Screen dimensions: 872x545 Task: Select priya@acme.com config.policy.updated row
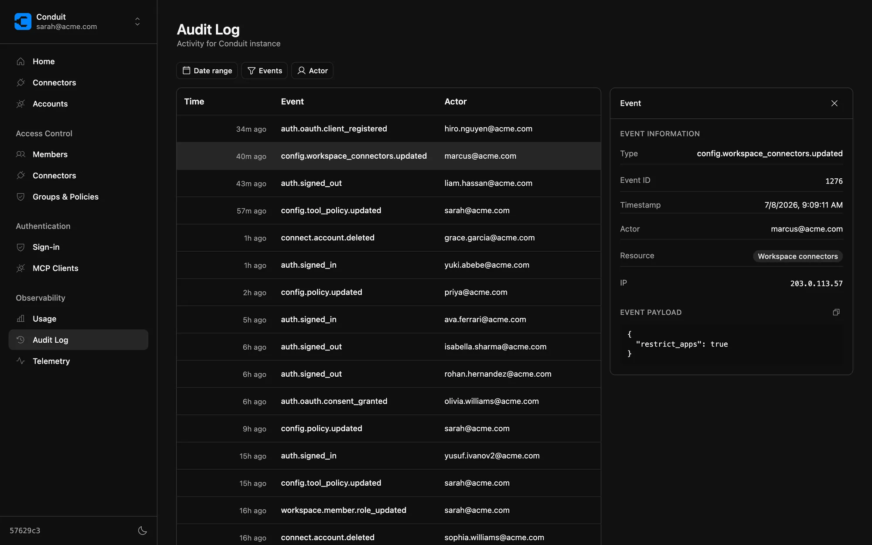pos(388,292)
